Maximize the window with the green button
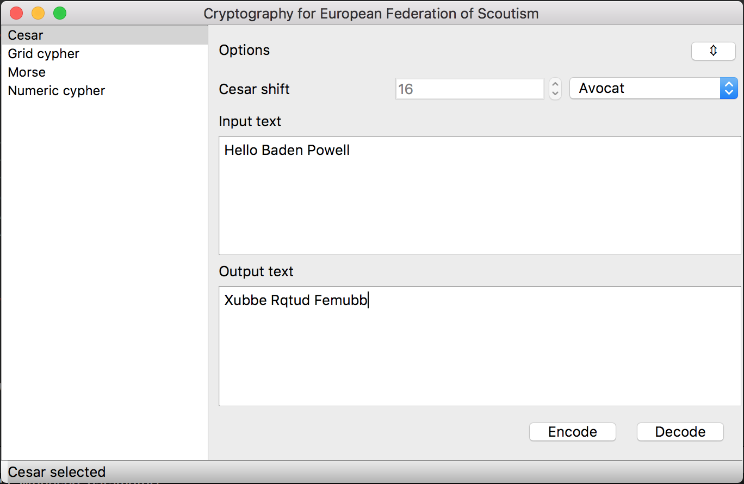The image size is (744, 484). point(60,13)
